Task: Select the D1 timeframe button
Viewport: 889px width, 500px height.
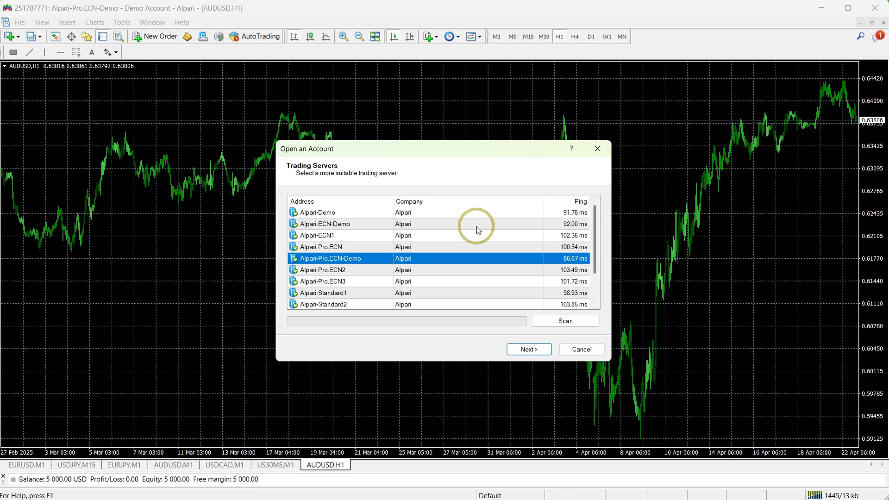Action: pos(591,37)
